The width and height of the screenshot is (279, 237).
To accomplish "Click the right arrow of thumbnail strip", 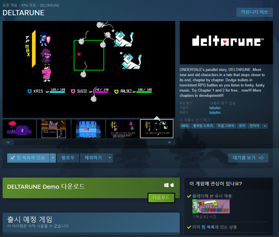I will click(x=170, y=142).
